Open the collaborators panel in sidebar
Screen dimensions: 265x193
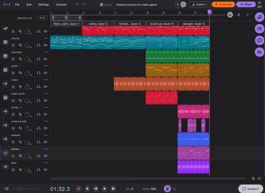260,29
